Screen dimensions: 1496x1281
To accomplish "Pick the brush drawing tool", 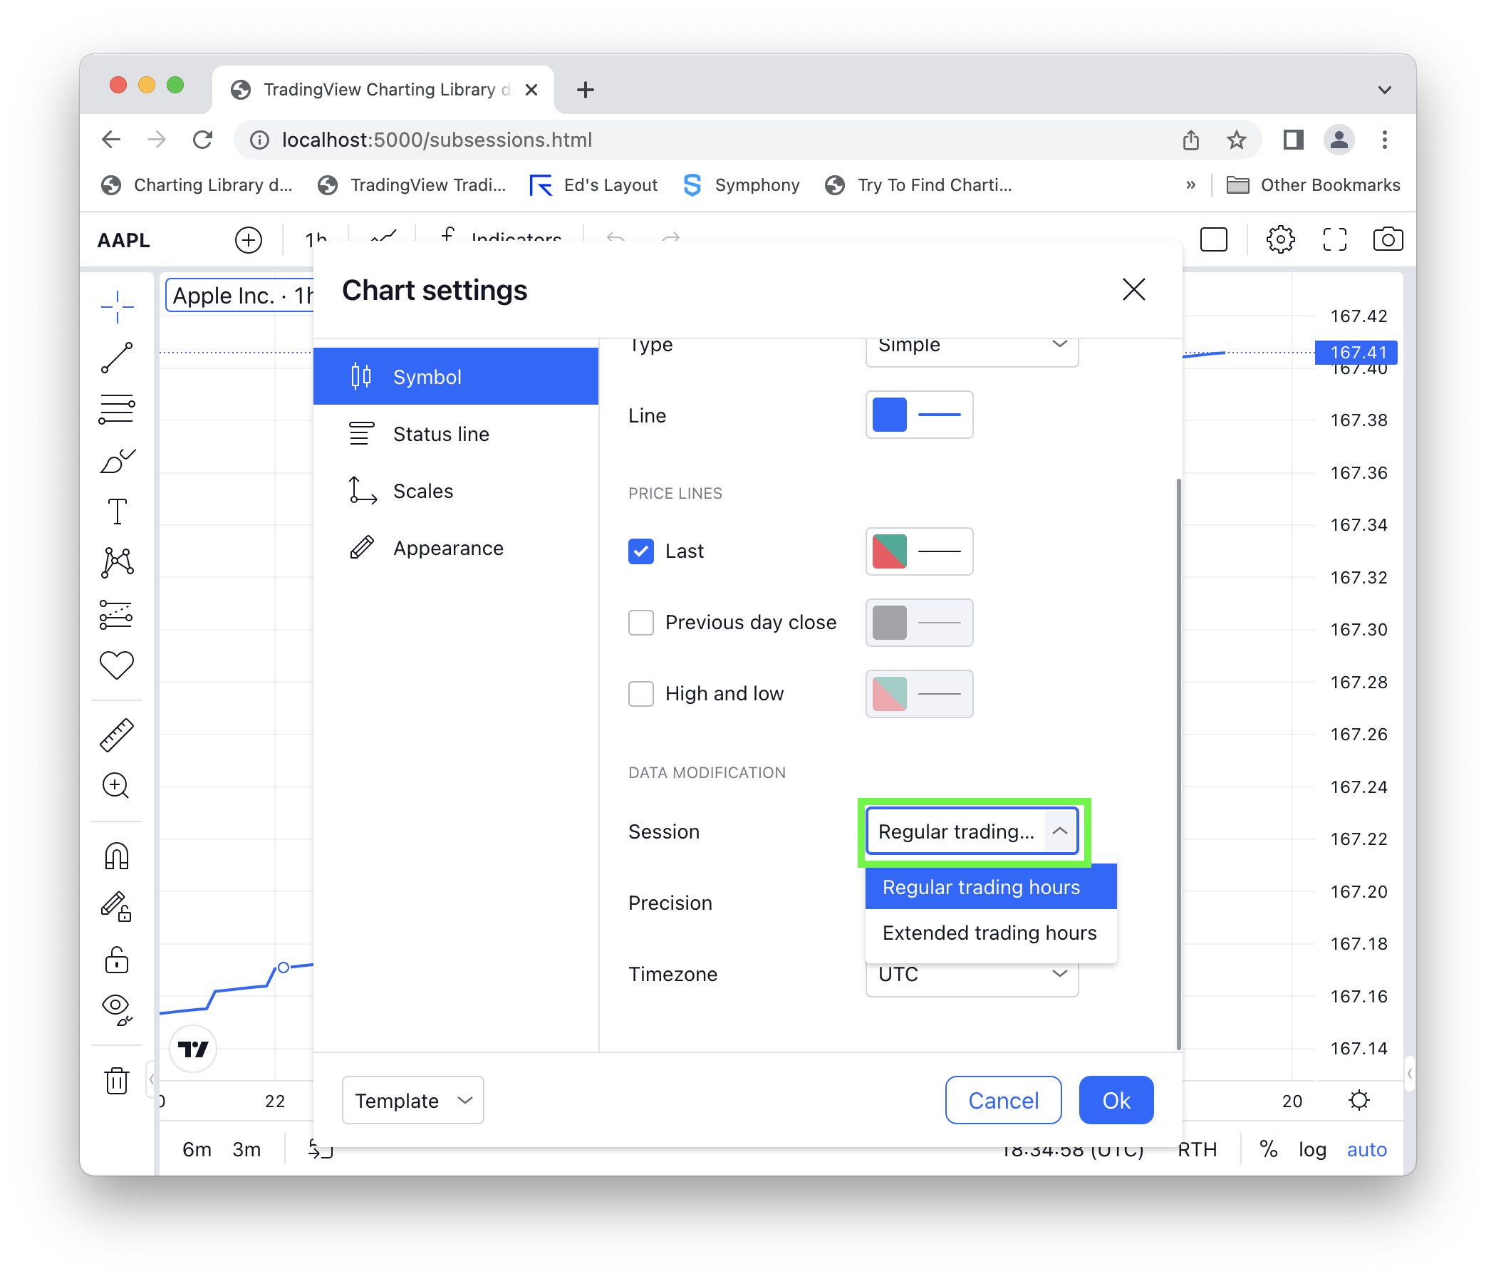I will pos(117,460).
